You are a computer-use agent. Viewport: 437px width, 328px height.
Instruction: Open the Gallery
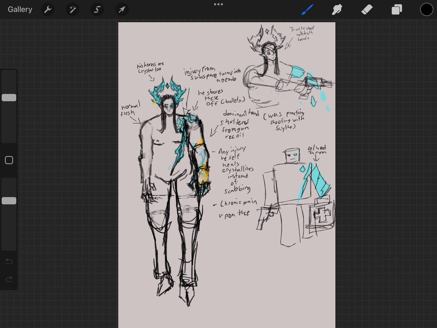(20, 9)
